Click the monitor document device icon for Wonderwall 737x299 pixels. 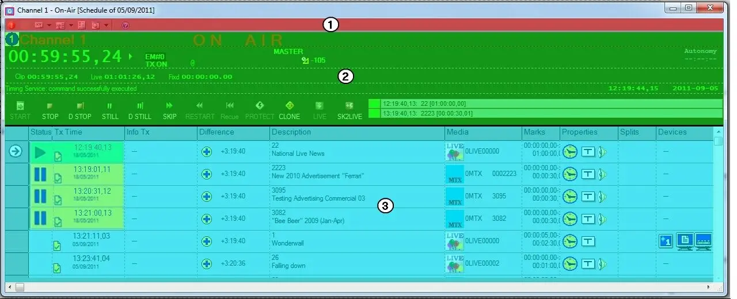[x=685, y=241]
